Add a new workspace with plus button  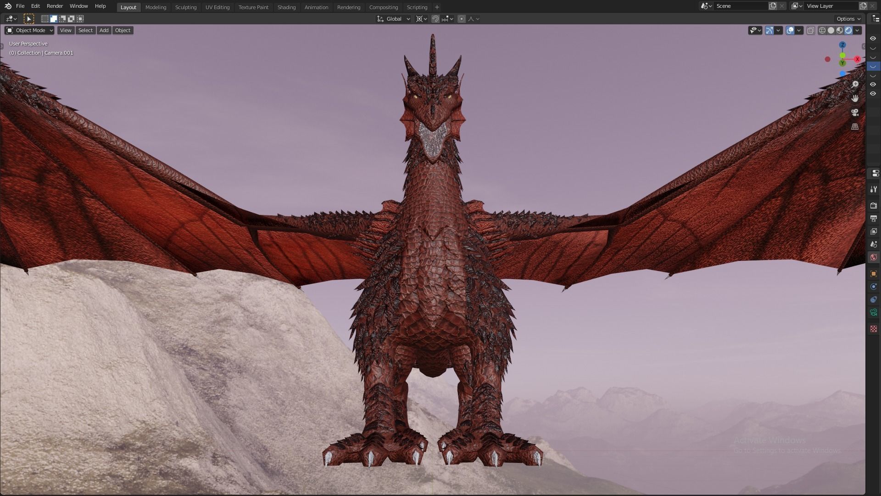tap(437, 7)
